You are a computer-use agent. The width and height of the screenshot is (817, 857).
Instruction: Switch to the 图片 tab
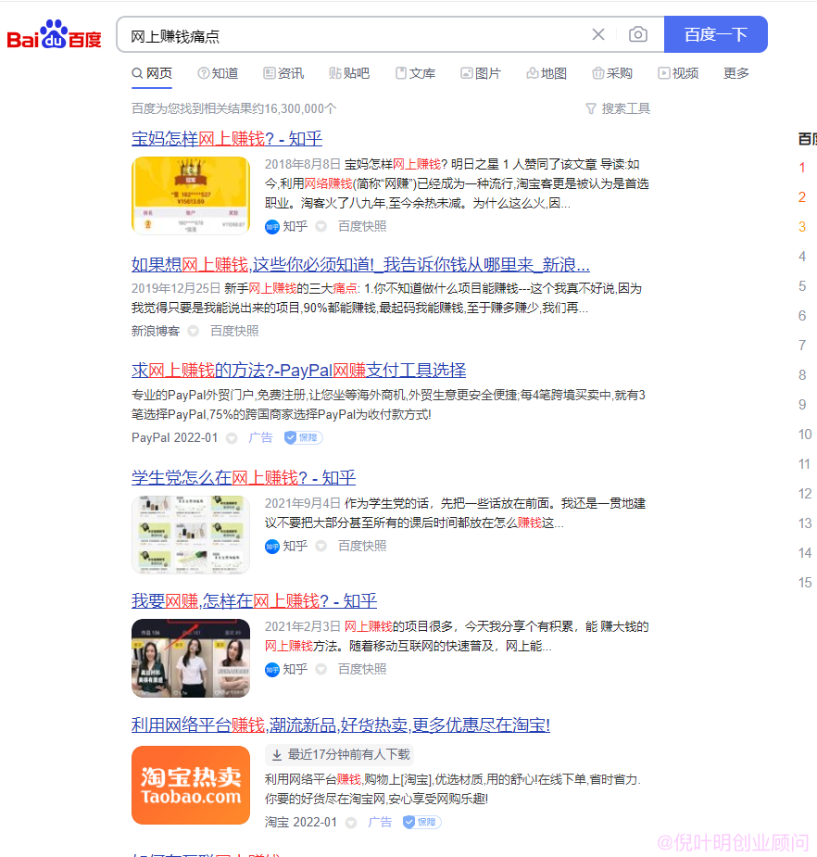pyautogui.click(x=481, y=73)
